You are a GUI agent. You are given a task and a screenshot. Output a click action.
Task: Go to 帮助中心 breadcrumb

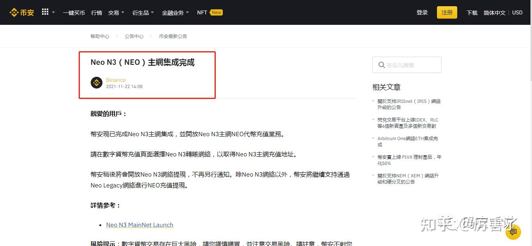point(100,36)
